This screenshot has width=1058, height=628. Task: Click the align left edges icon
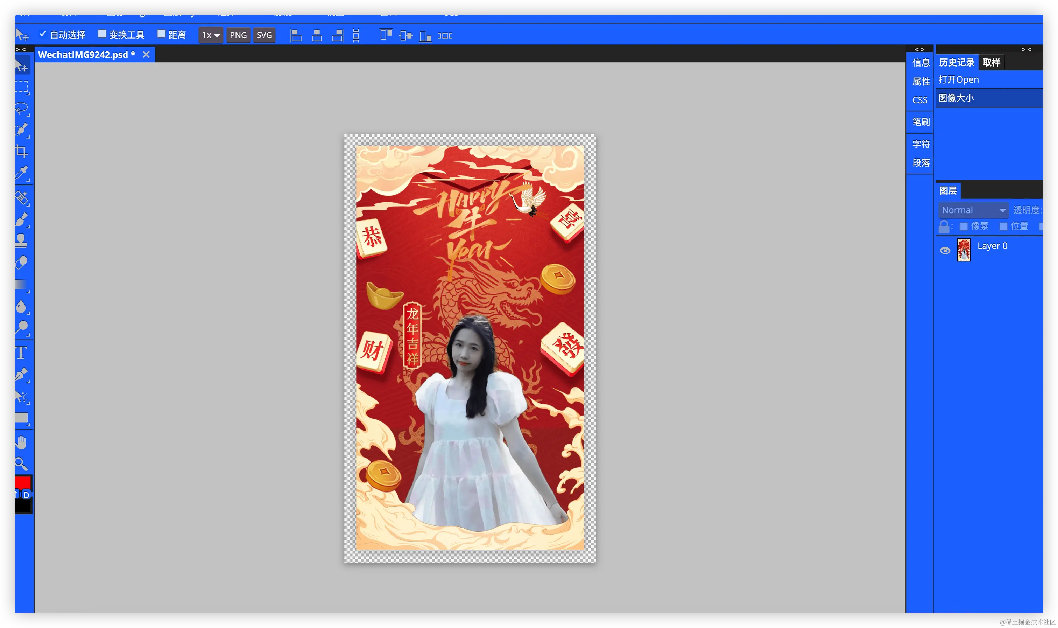pos(296,36)
